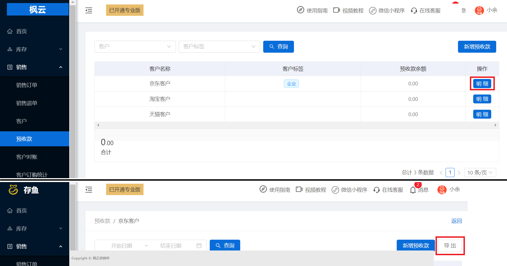Image resolution: width=507 pixels, height=266 pixels.
Task: Collapse 销售 menu in top sidebar
Action: pyautogui.click(x=35, y=67)
